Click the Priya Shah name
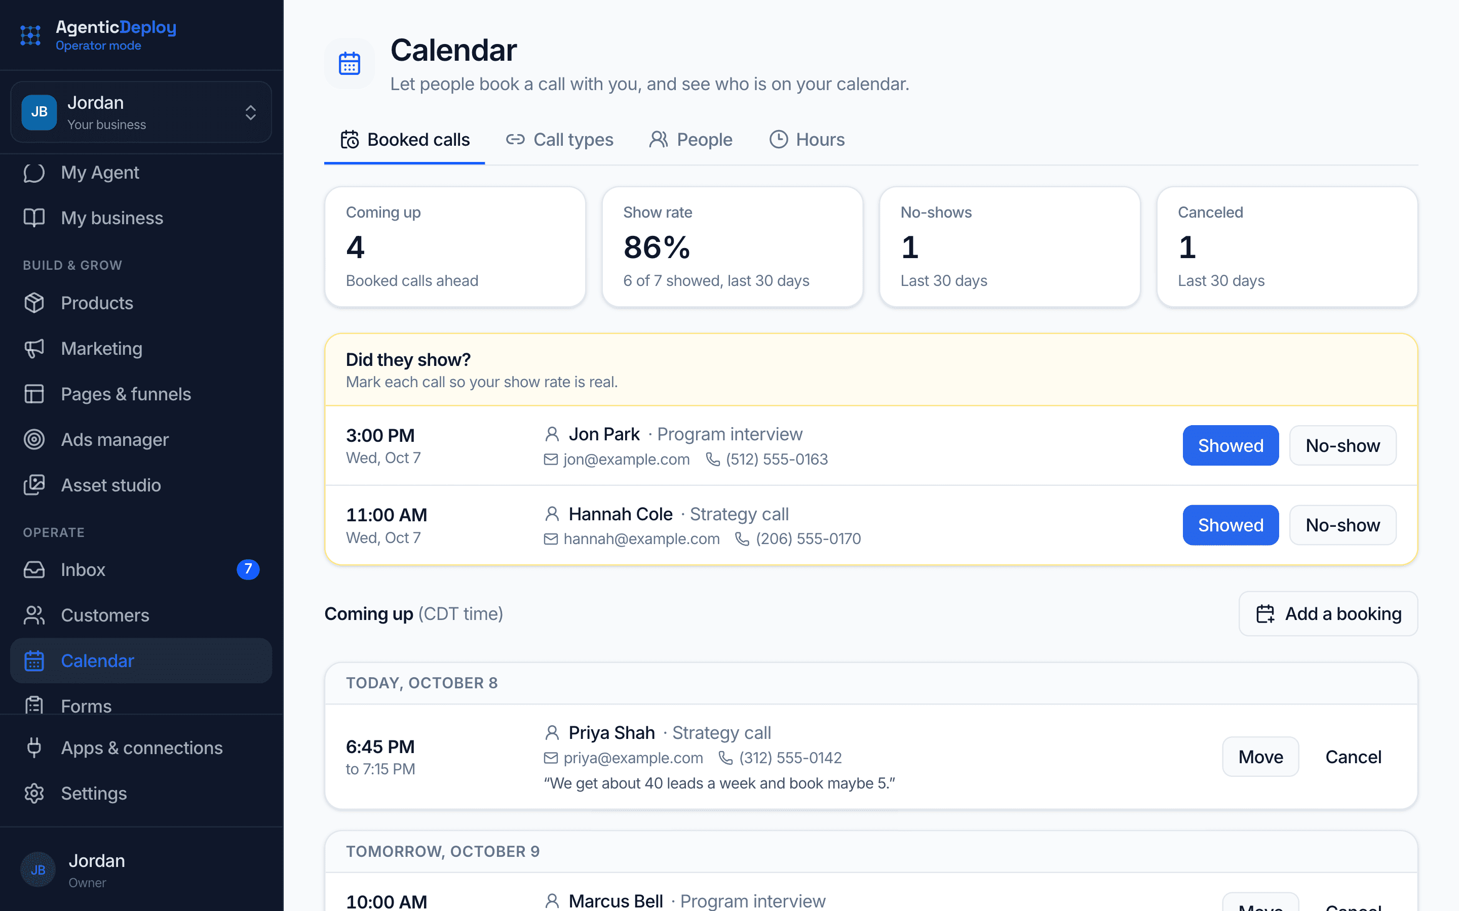This screenshot has height=911, width=1459. (x=611, y=733)
